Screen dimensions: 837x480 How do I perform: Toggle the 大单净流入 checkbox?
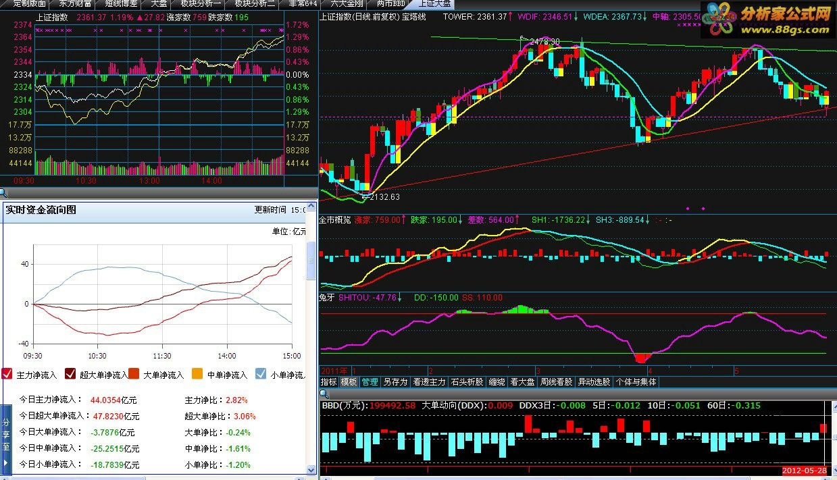[x=134, y=374]
